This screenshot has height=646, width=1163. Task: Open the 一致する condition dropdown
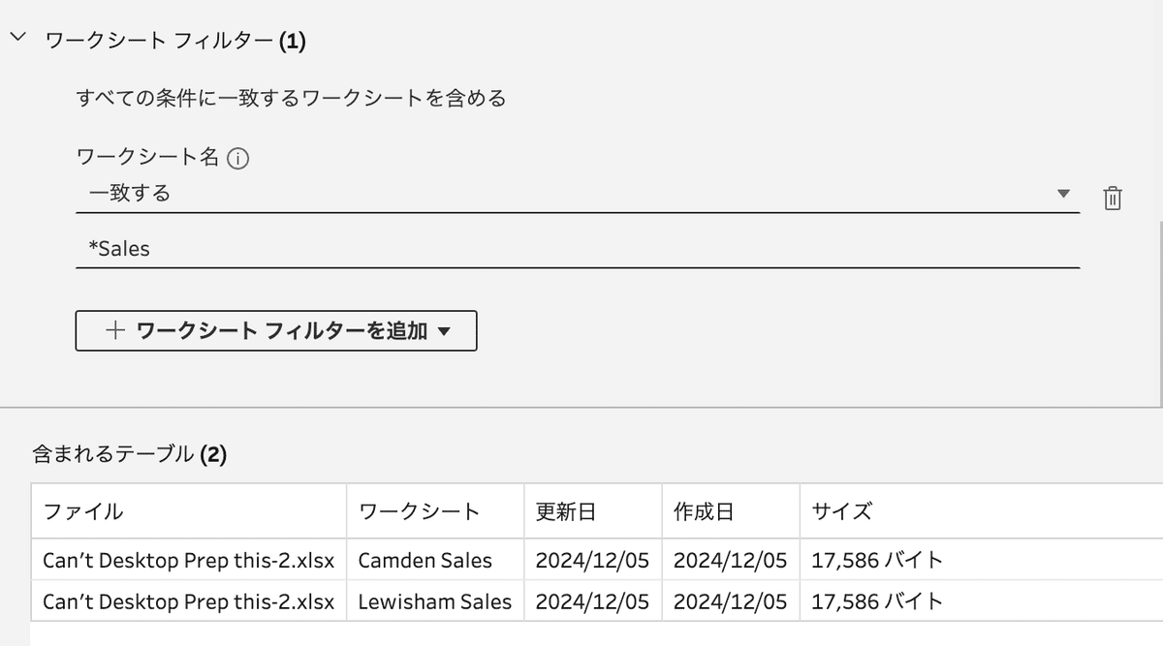[x=578, y=194]
